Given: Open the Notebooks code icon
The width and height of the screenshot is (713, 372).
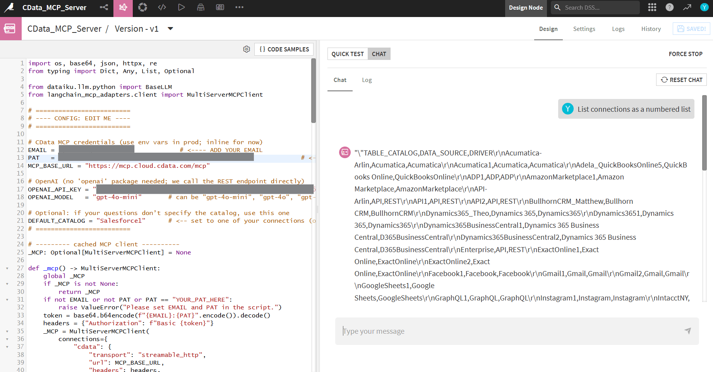Looking at the screenshot, I should (162, 7).
